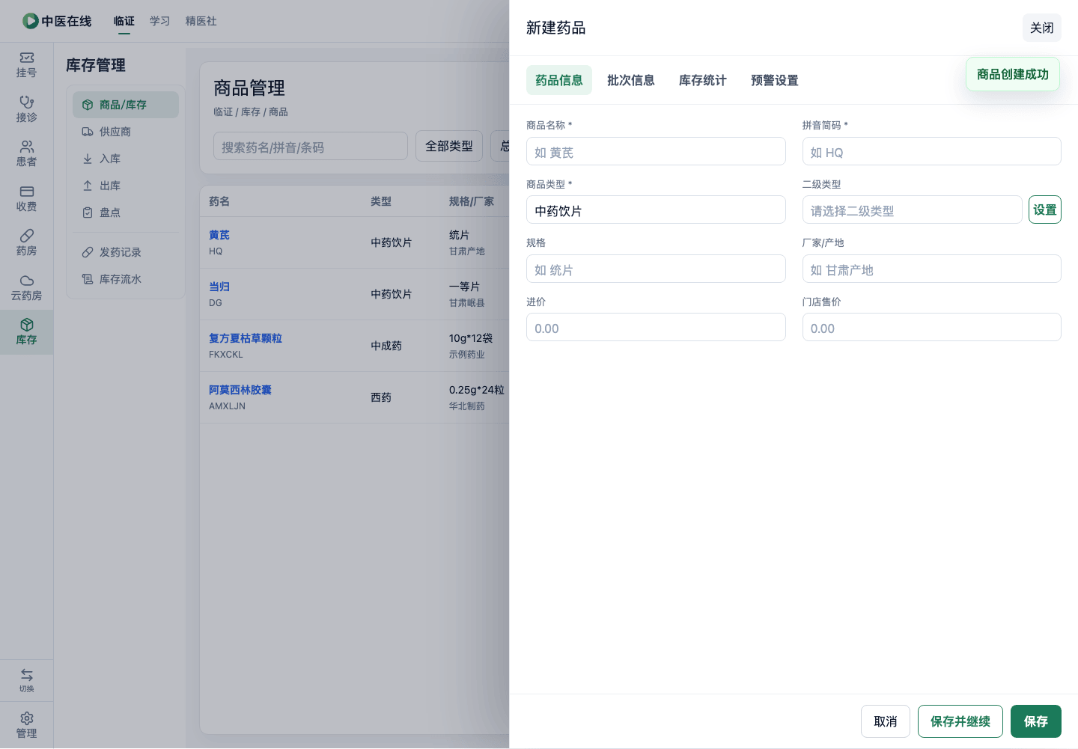Click the 西药 type cell
Viewport: 1078px width, 749px height.
[x=381, y=397]
